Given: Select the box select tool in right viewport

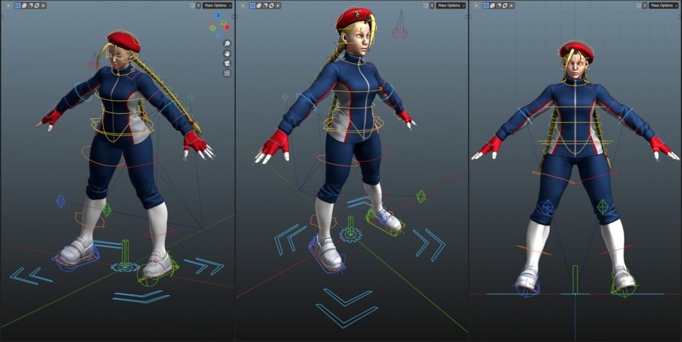Looking at the screenshot, I should tap(476, 5).
